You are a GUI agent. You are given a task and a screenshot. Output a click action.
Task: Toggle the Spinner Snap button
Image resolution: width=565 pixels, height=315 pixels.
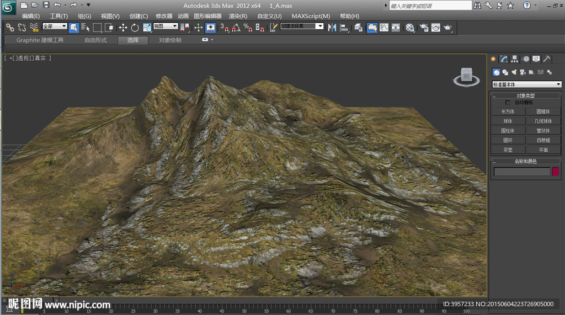[x=260, y=28]
